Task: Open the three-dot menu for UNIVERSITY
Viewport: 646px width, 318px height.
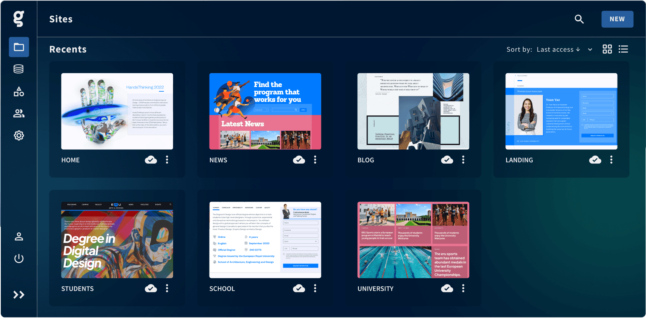Action: click(x=463, y=288)
